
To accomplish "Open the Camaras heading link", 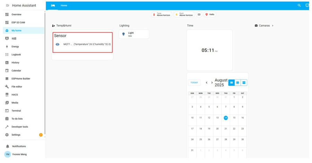I will 264,26.
